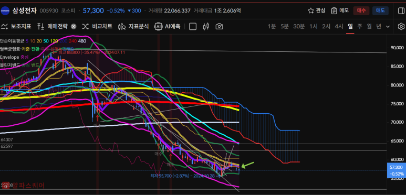Remove 매매전략 with its X icon

(x=74, y=26)
